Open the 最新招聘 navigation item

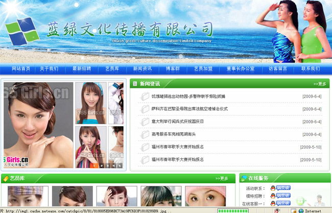82,69
